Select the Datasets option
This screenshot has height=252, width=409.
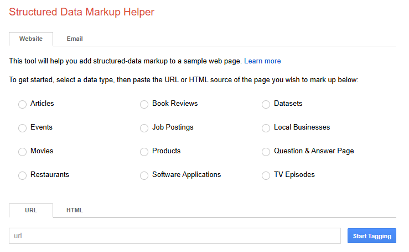click(266, 104)
